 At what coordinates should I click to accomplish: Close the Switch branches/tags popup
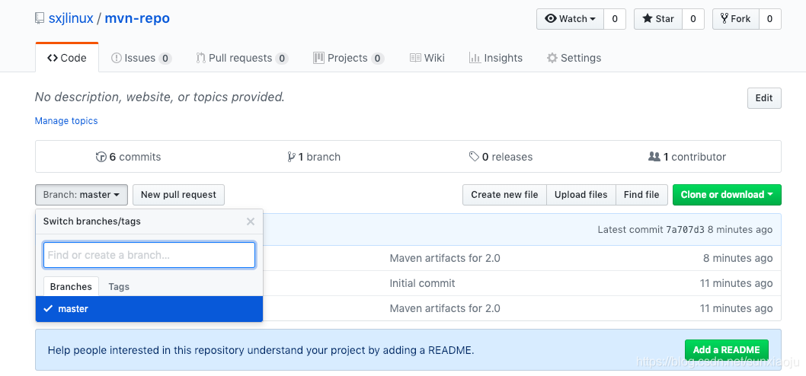pos(251,221)
